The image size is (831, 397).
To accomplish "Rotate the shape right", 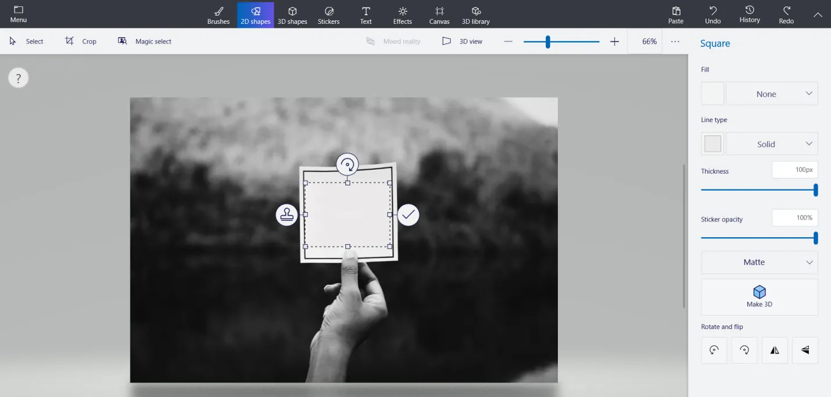I will pos(744,350).
